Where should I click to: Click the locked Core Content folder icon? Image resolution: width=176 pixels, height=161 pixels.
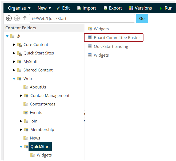tap(19, 45)
